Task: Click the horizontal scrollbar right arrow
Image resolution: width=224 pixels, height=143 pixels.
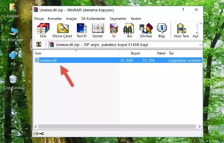Action: pyautogui.click(x=200, y=126)
